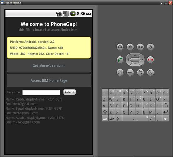The image size is (173, 157).
Task: Click the DEL backspace key
Action: coord(165,105)
